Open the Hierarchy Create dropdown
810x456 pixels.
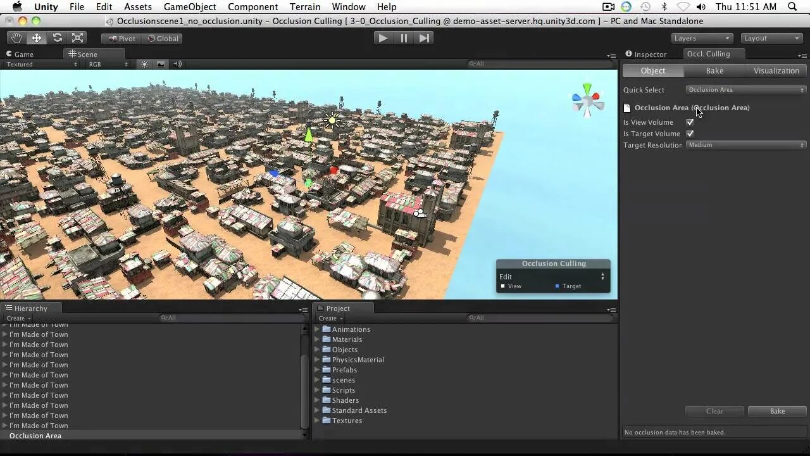(17, 319)
